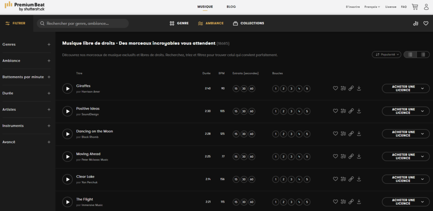Open the shopping cart
This screenshot has width=433, height=211.
click(x=415, y=7)
